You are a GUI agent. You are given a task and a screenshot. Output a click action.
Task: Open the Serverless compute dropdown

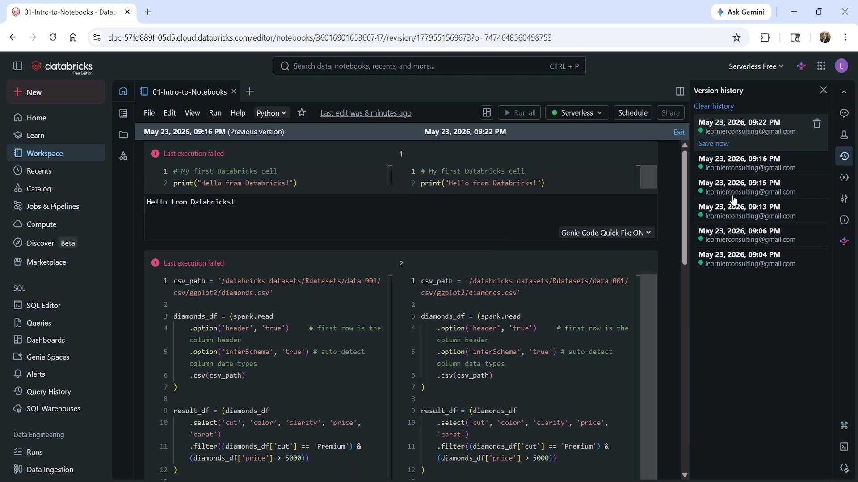577,113
